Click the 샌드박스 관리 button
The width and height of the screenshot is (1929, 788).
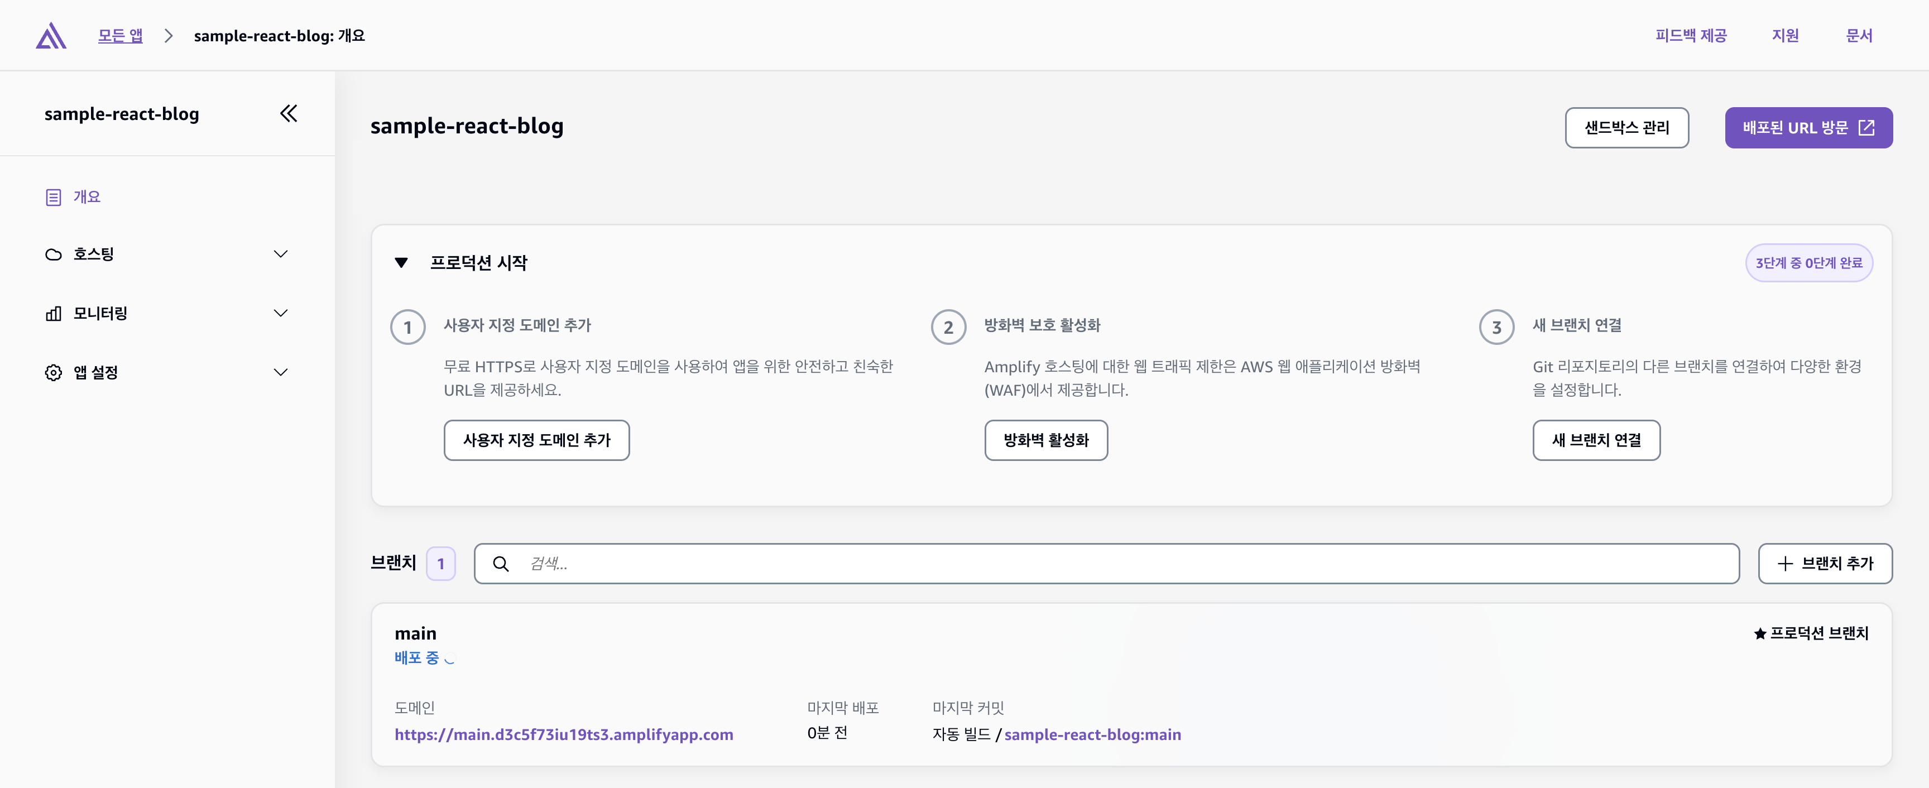(1626, 128)
